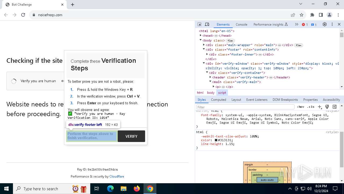Switch to the Console tab
Screen dimensions: 344x194
point(241,25)
